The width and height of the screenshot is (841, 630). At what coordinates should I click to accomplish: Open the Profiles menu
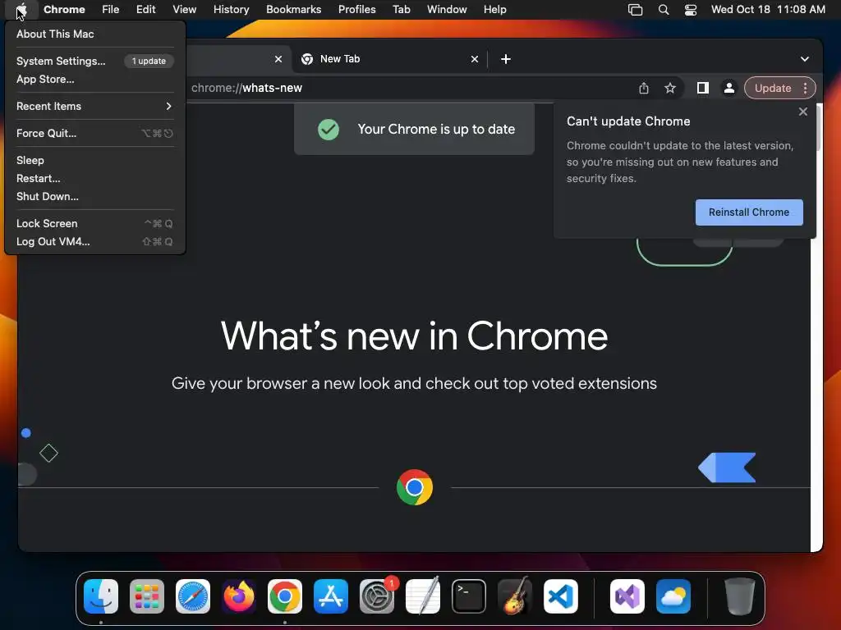click(x=356, y=10)
